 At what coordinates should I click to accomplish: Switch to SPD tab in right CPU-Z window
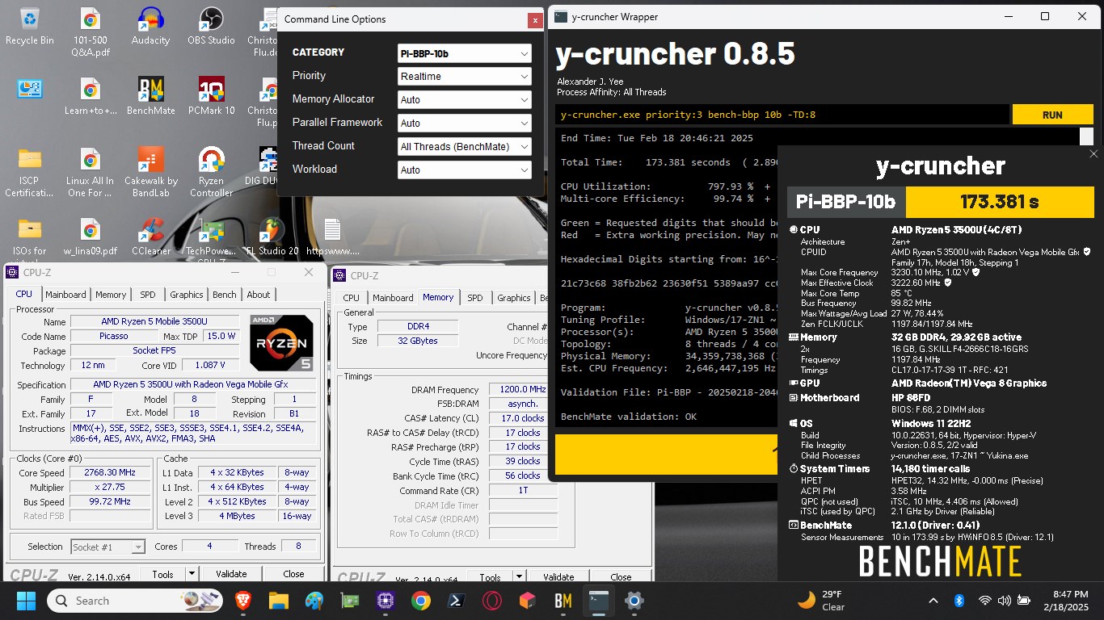475,298
